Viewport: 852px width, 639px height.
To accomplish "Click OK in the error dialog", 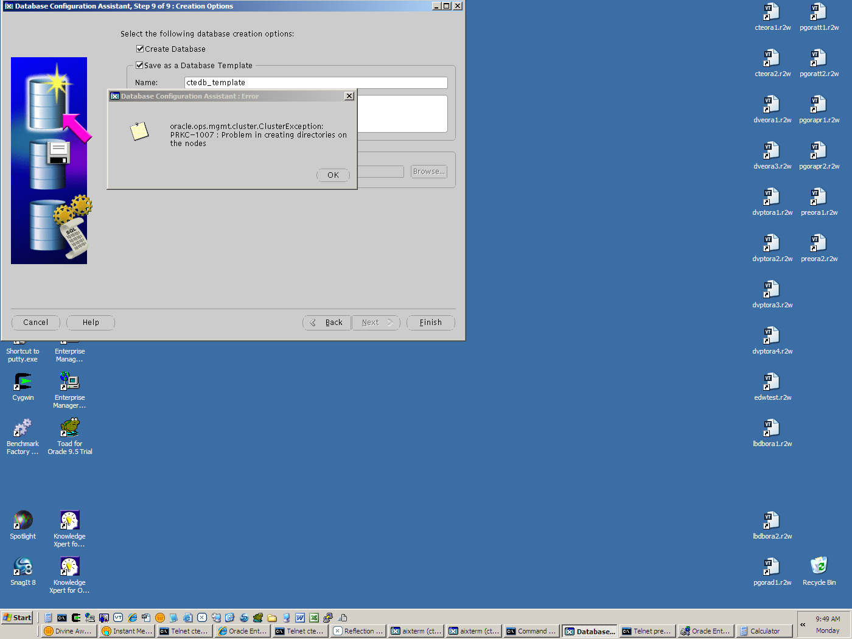I will [x=333, y=175].
